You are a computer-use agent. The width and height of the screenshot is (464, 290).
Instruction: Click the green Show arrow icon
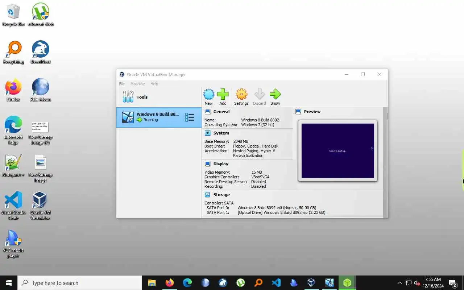point(275,94)
